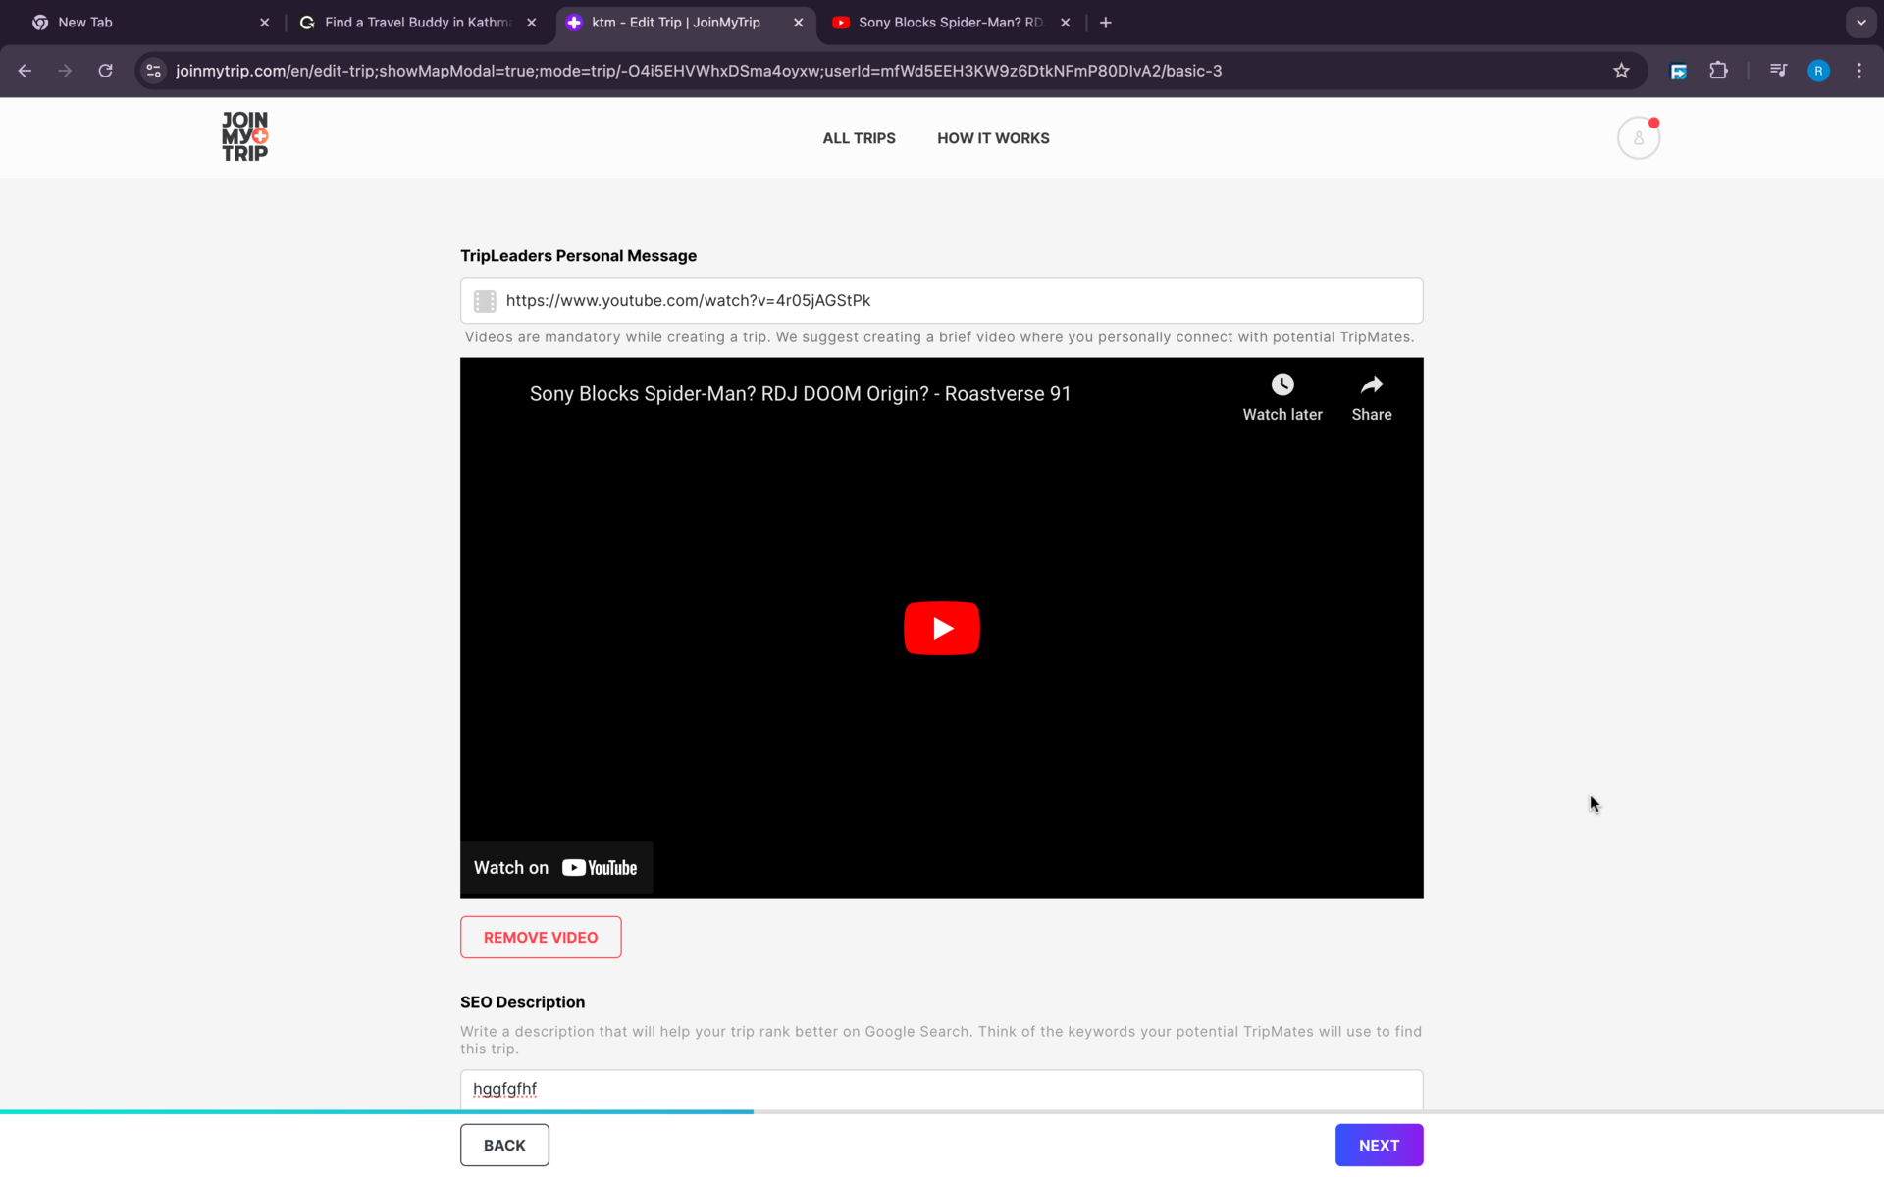Open the user profile avatar icon
Screen dimensions: 1884x1177
[1638, 138]
